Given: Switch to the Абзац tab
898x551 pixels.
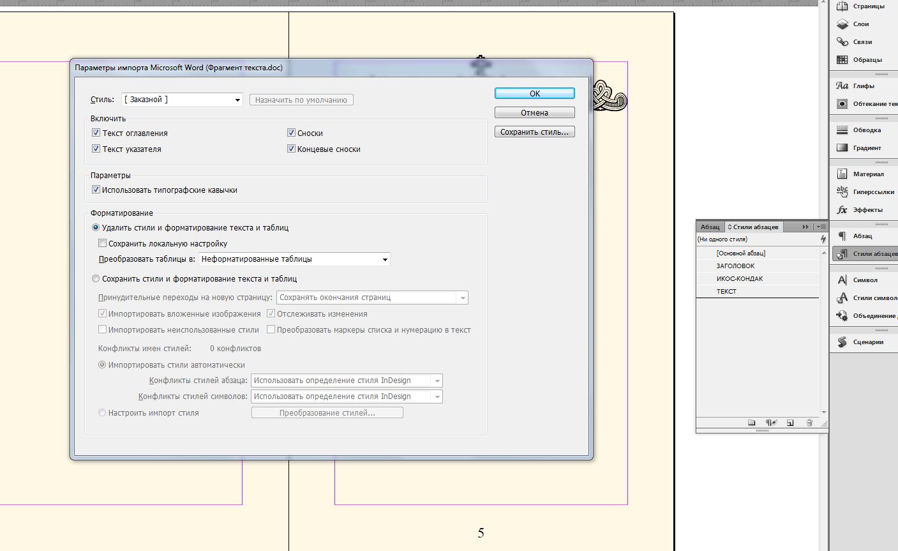Looking at the screenshot, I should [x=710, y=227].
